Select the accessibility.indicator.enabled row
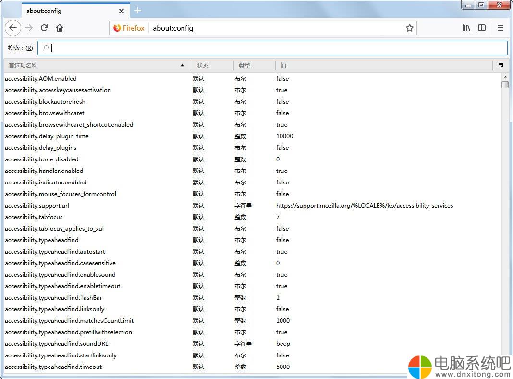Viewport: 513px width, 379px height. point(252,183)
